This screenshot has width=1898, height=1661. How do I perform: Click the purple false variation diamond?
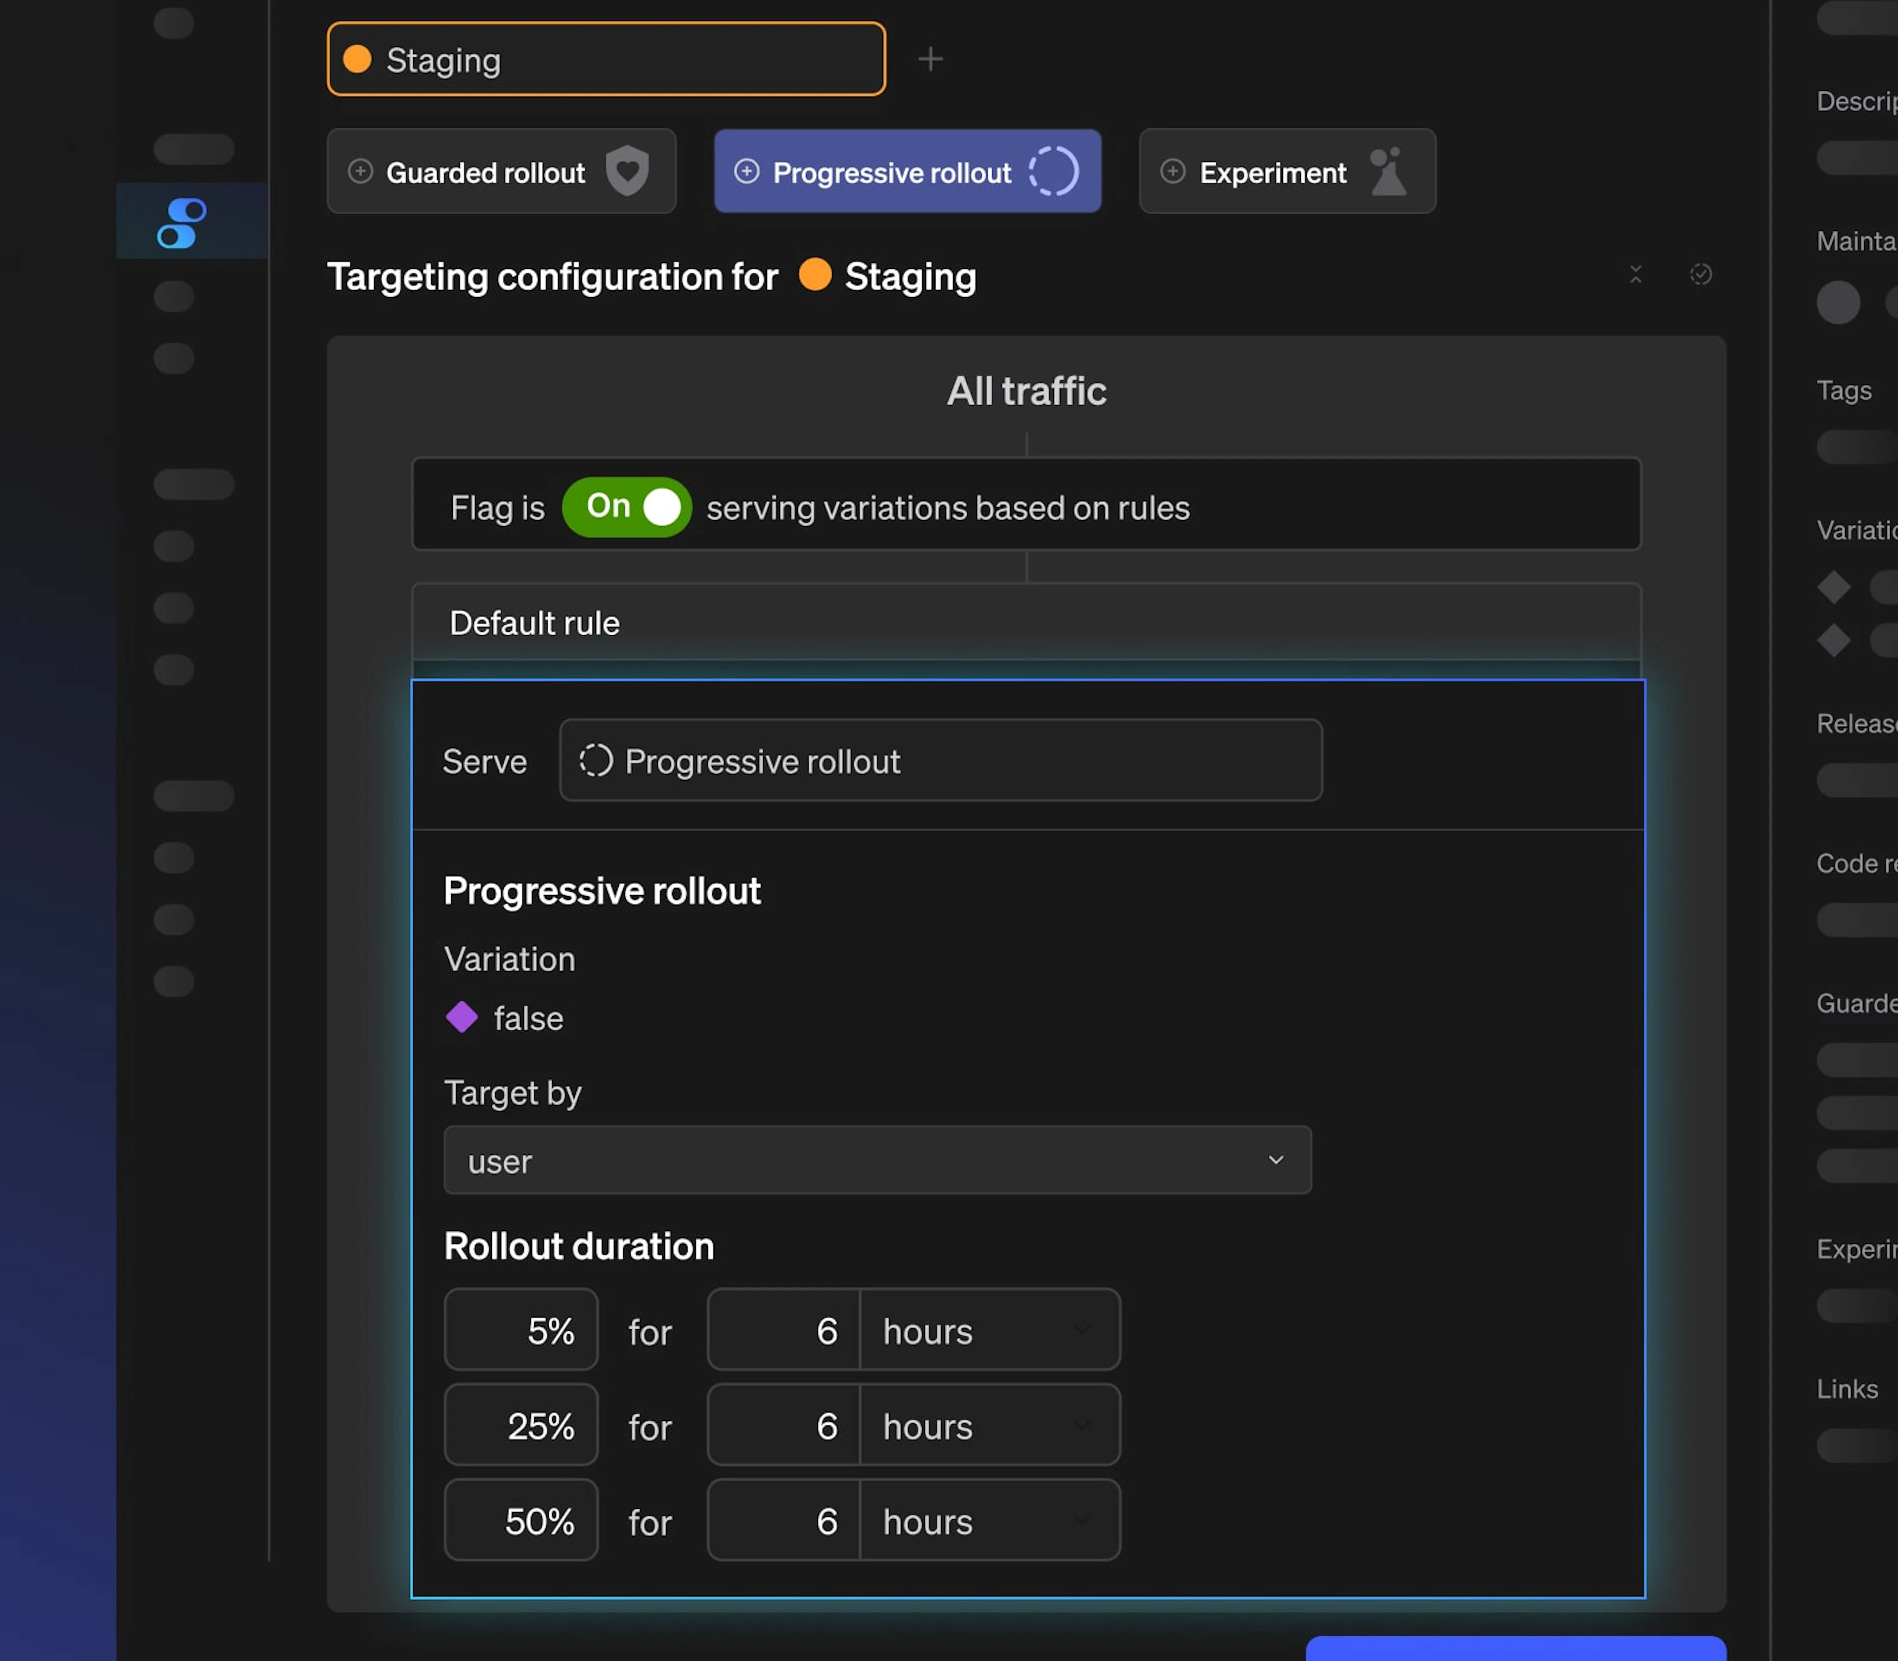pos(462,1017)
